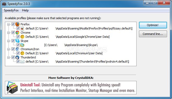This screenshot has width=172, height=99.
Task: Click the Chrome browser icon in tree
Action: 17,33
